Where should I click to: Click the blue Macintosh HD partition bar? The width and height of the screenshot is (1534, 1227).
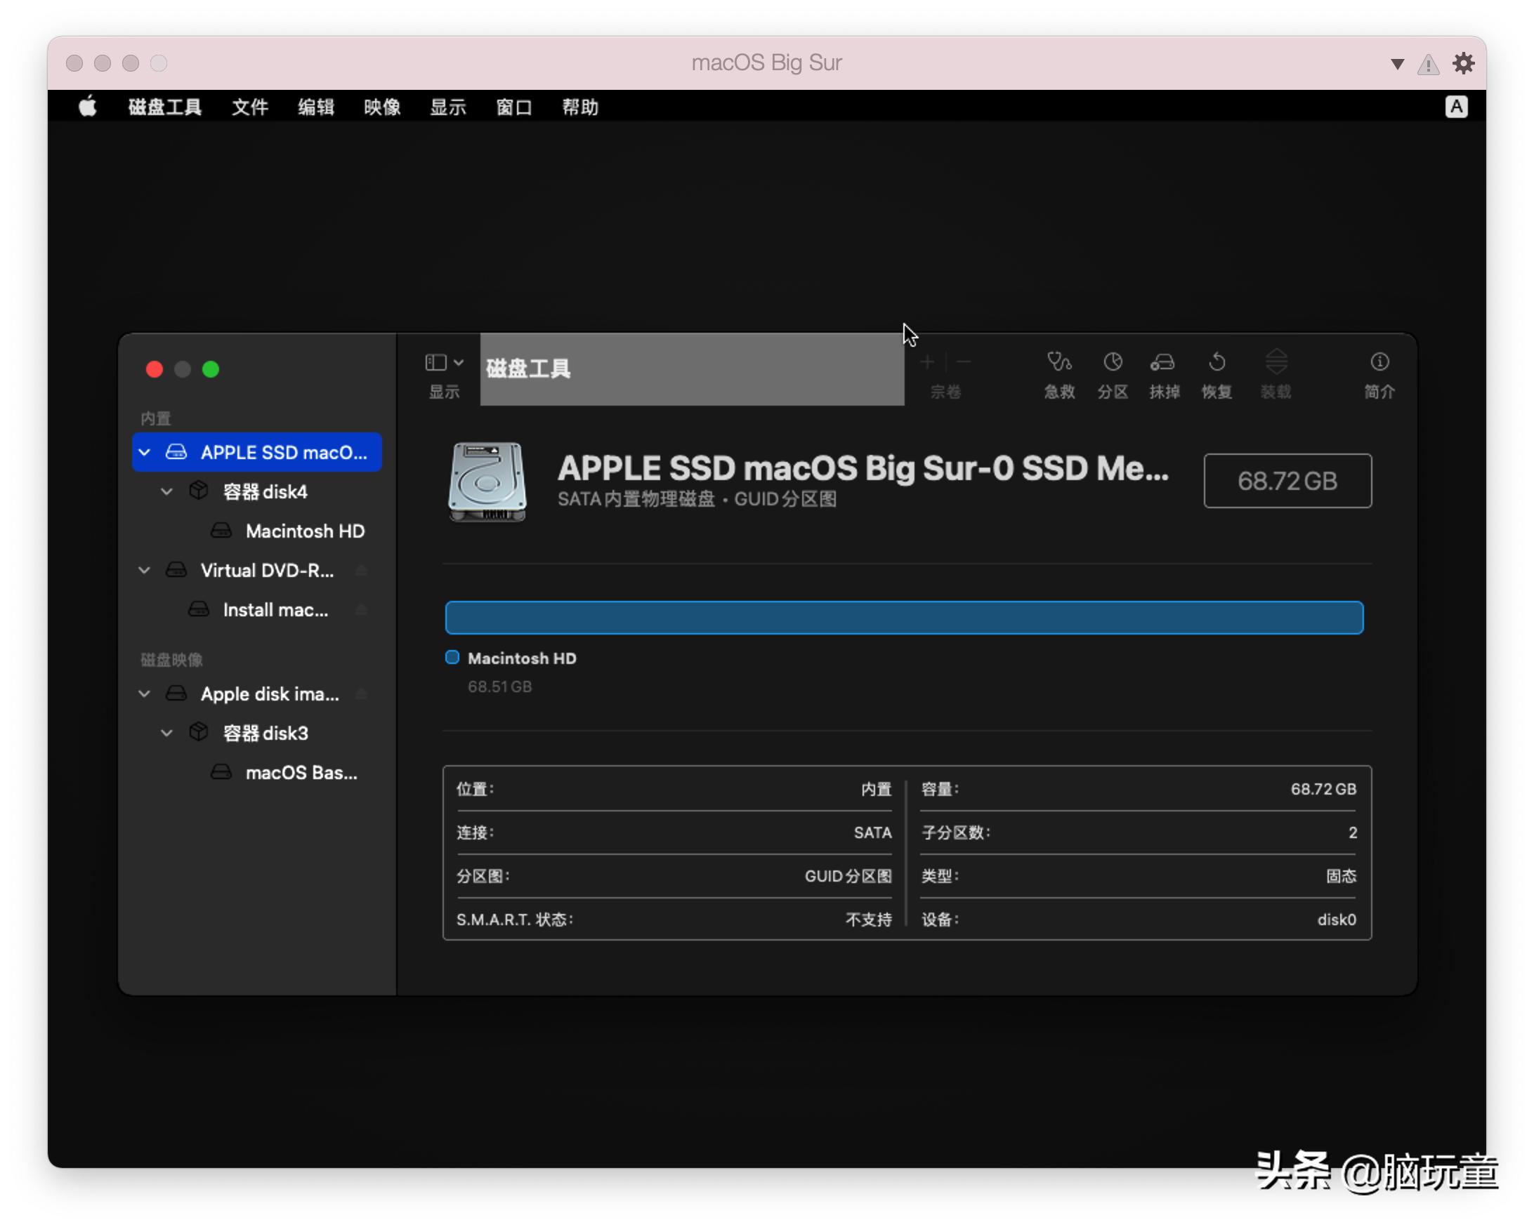coord(903,618)
